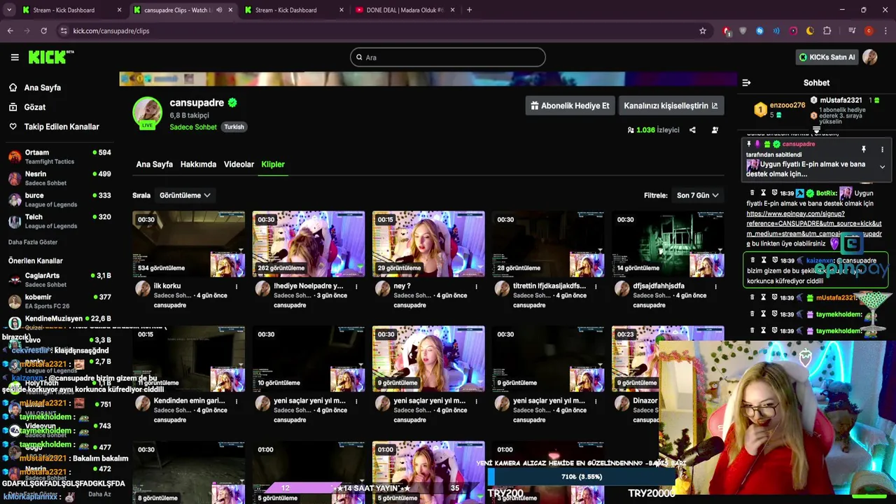Click the Kanalınızı kişiselleştirin button
This screenshot has height=504, width=896.
tap(671, 106)
